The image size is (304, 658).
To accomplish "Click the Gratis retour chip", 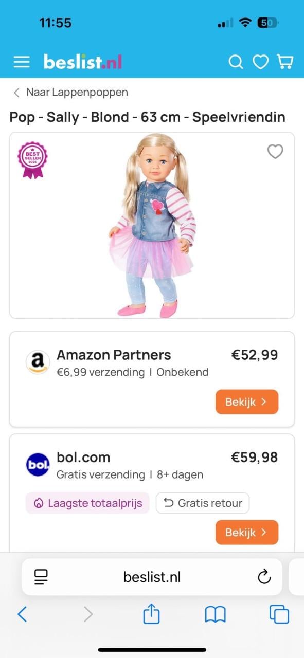I will [x=202, y=503].
